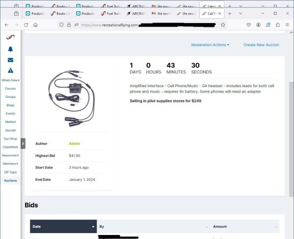Screen dimensions: 294x239
Task: Collapse the sidebar using the arrow handle
Action: click(x=23, y=143)
